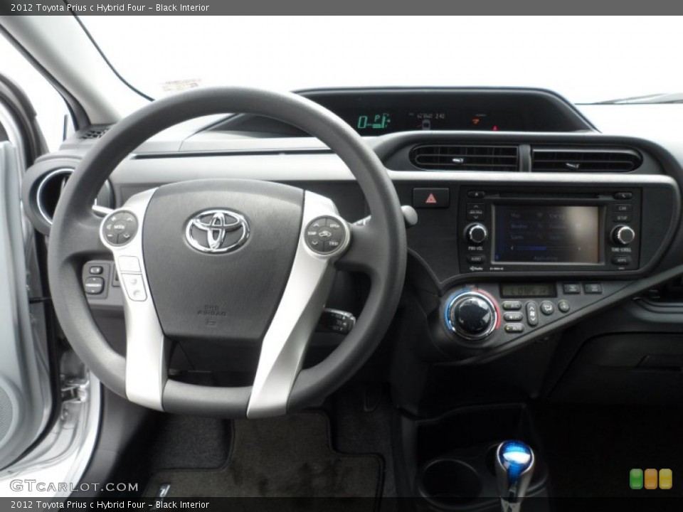Tap the right arrow on the touchscreen
Viewport: 683px width, 512px height.
(579, 248)
